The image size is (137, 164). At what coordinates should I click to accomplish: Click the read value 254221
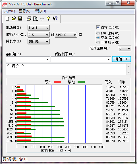(x=123, y=110)
